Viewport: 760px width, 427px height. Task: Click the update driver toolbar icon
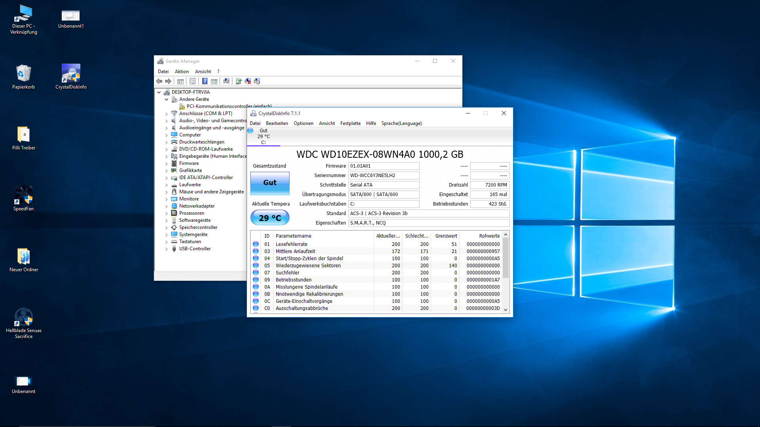pyautogui.click(x=239, y=81)
